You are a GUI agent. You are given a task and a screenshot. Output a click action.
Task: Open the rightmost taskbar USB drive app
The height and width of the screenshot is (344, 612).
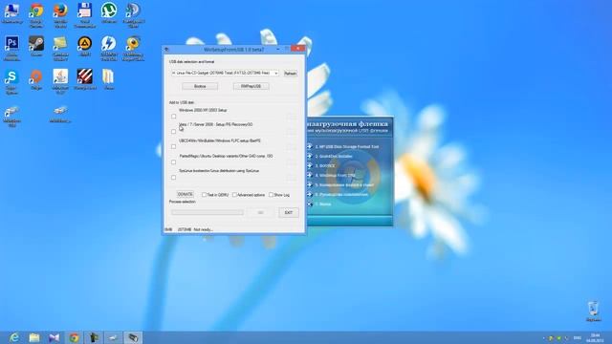click(133, 337)
